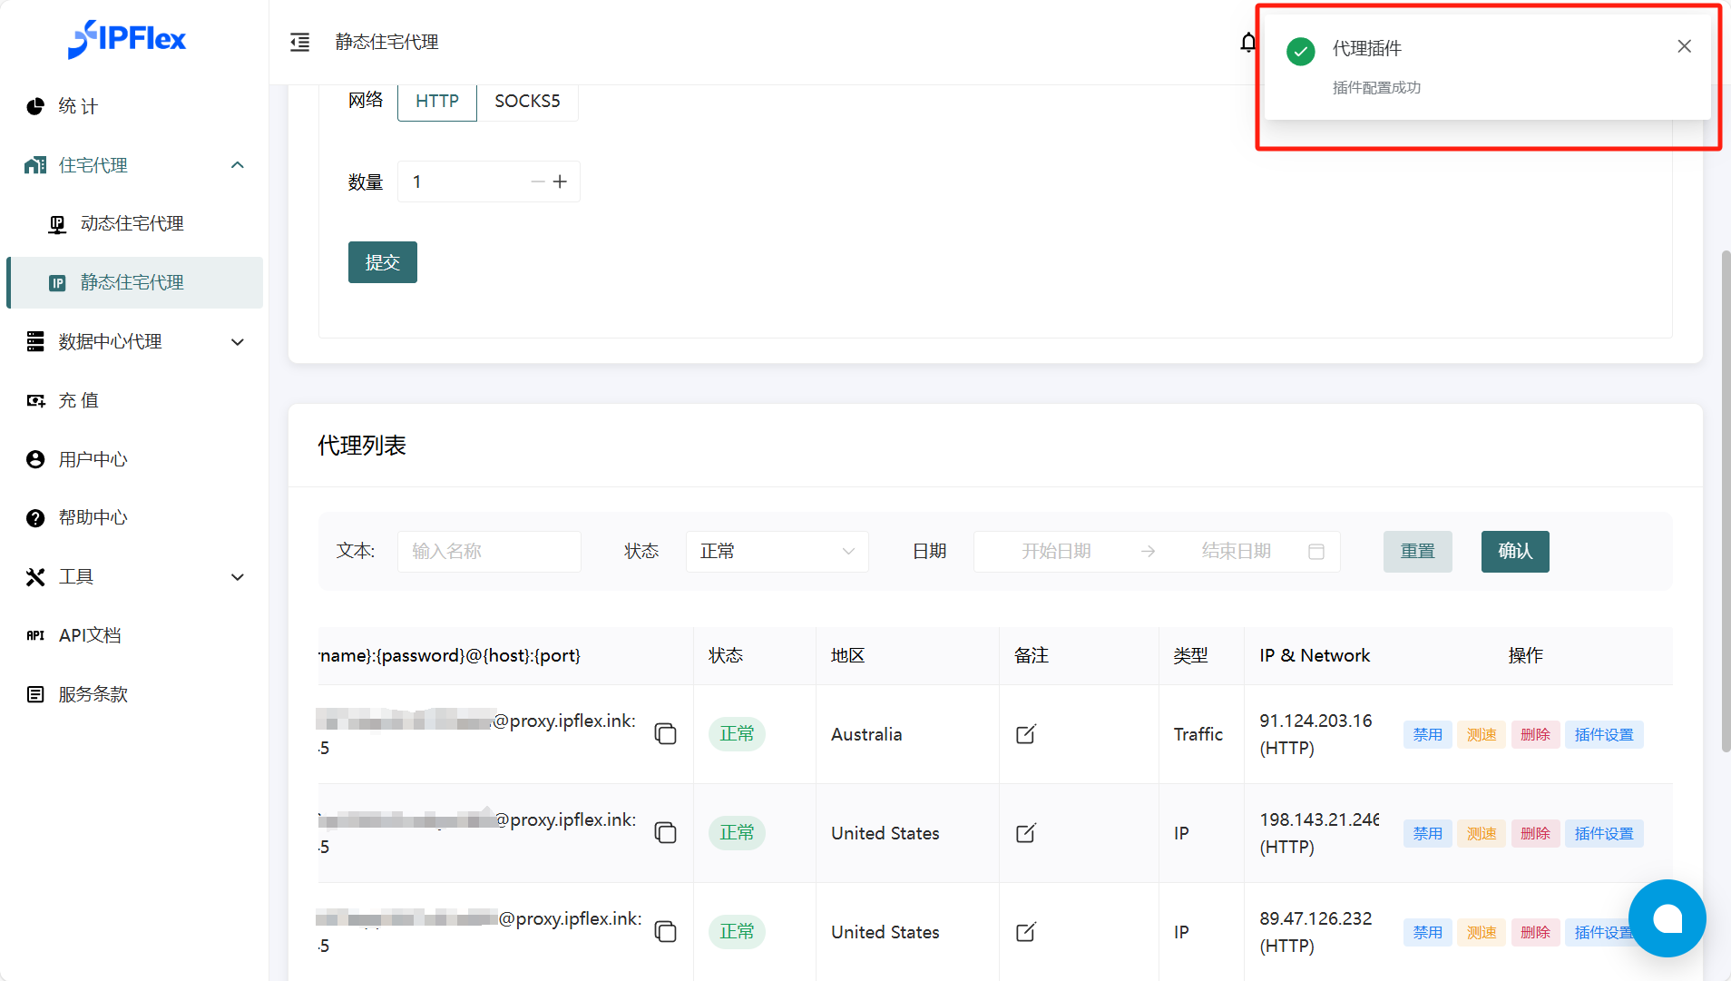This screenshot has width=1731, height=981.
Task: Click the calendar icon in date range
Action: click(1315, 552)
